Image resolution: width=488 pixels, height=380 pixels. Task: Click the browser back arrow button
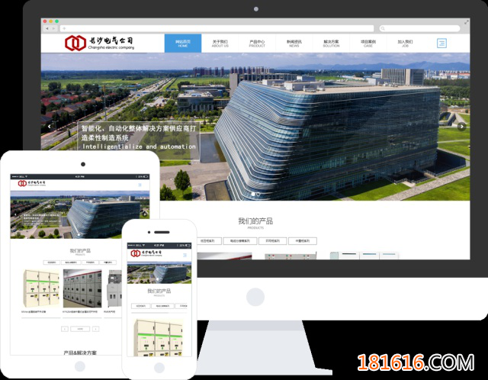pyautogui.click(x=47, y=28)
